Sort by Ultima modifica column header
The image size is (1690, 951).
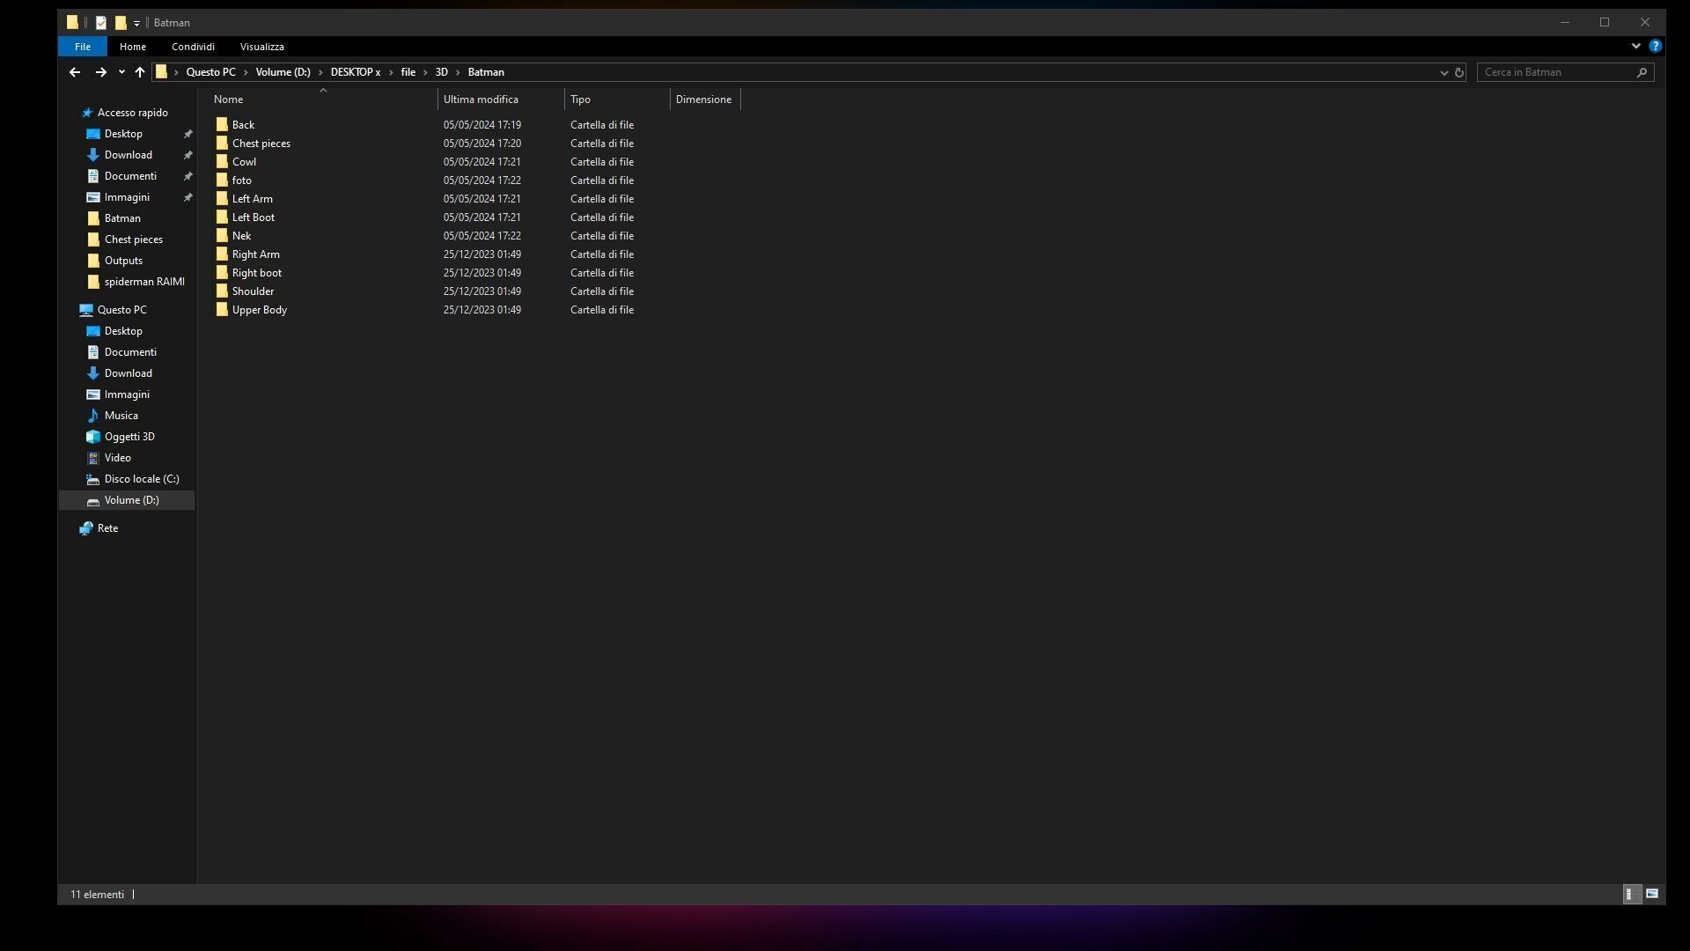[481, 100]
